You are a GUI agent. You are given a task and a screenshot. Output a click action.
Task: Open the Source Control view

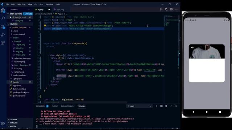pyautogui.click(x=3, y=27)
